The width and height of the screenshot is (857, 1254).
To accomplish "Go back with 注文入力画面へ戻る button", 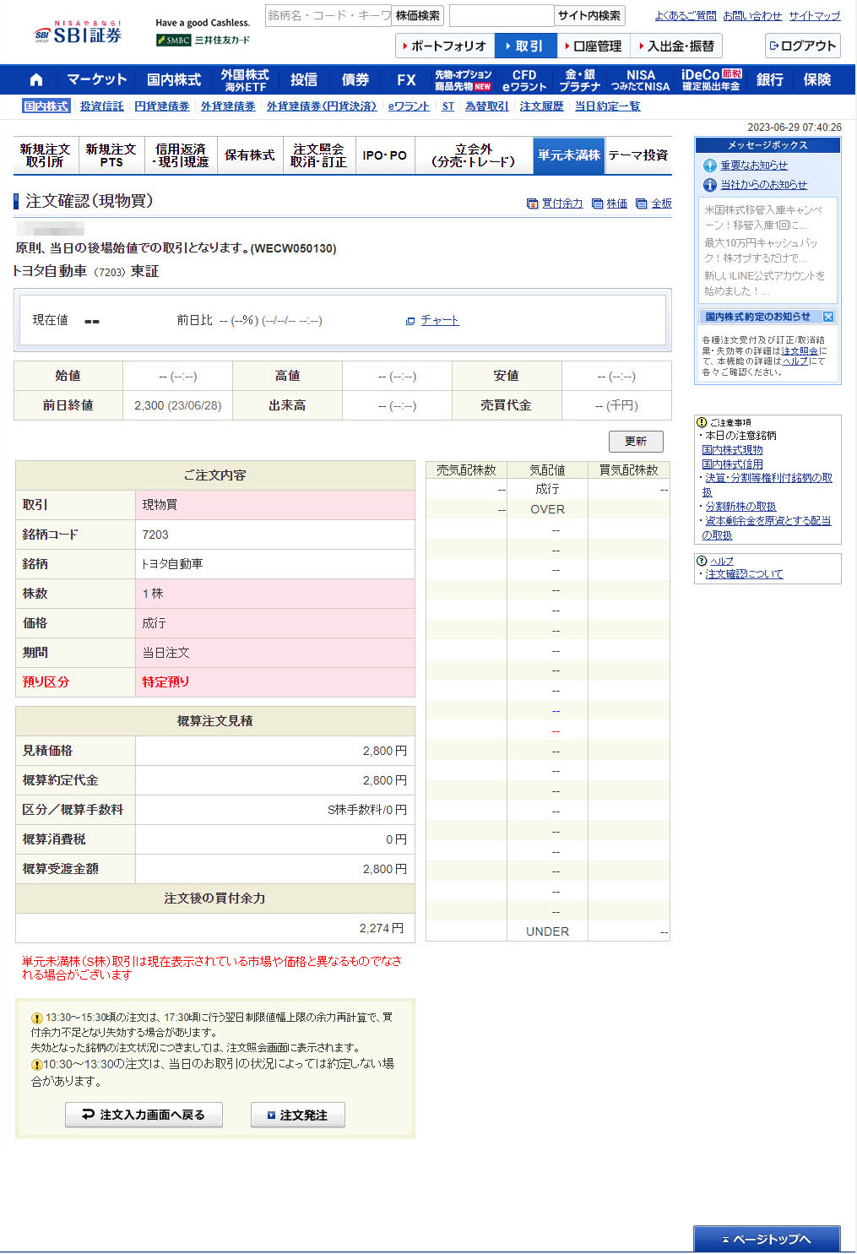I will [x=144, y=1115].
